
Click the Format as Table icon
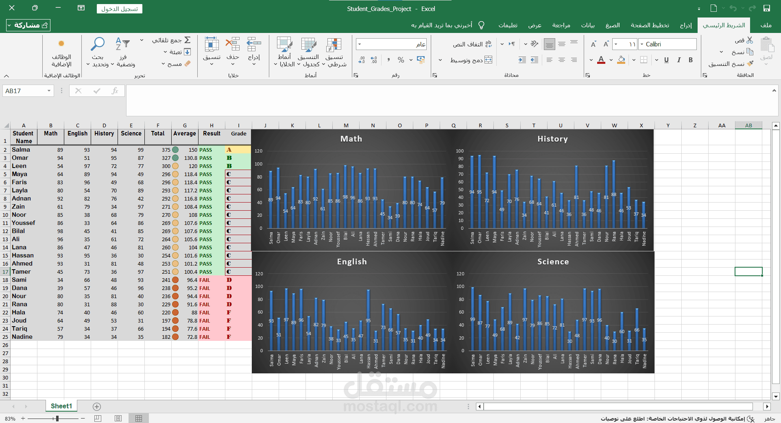(x=309, y=44)
